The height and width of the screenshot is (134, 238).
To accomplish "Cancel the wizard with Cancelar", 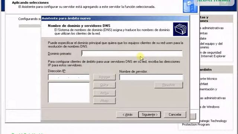I will tap(175, 115).
